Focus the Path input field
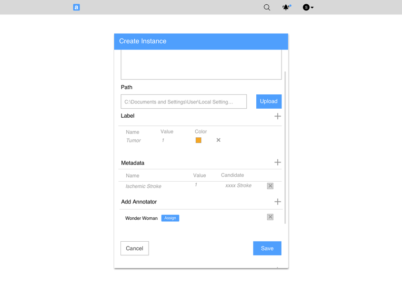The width and height of the screenshot is (402, 286). [x=183, y=102]
